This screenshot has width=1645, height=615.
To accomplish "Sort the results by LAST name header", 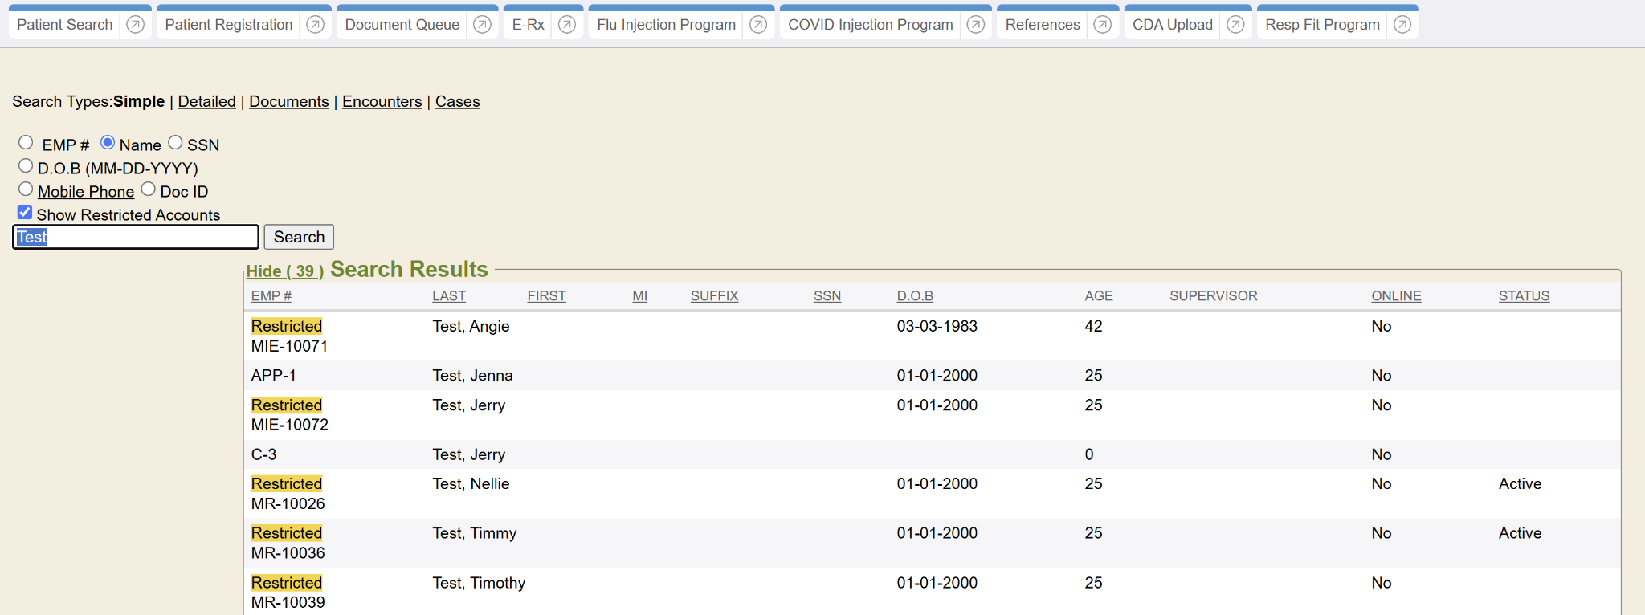I will click(x=448, y=296).
